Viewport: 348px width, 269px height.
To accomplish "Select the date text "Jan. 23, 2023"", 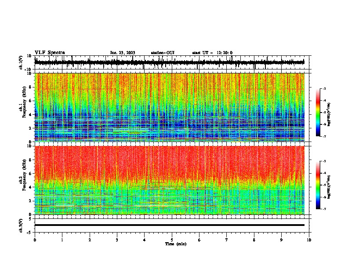I will click(123, 53).
